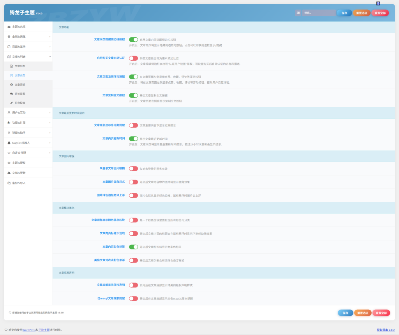Open the 前台投稿 pencil icon
399x335 pixels.
coord(11,103)
